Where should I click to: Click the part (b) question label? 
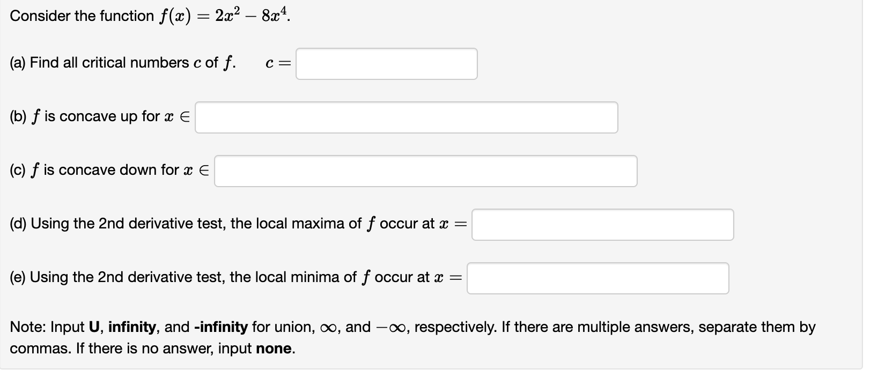click(x=99, y=116)
